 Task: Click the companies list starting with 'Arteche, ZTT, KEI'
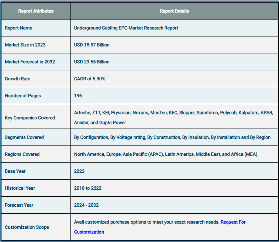click(x=173, y=118)
